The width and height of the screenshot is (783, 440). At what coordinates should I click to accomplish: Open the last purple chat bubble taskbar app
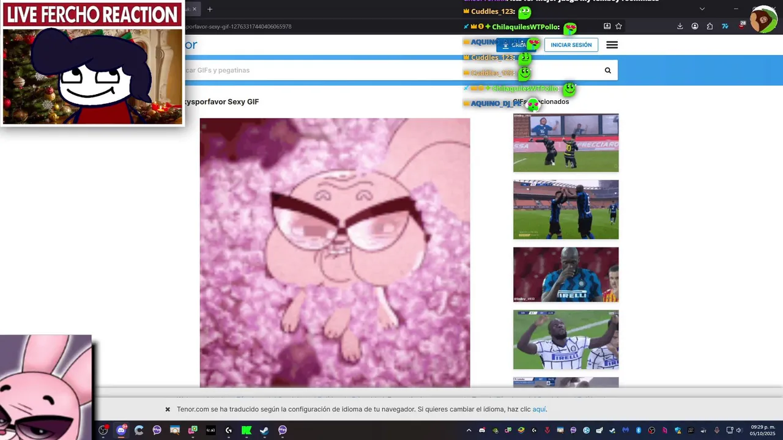[283, 430]
